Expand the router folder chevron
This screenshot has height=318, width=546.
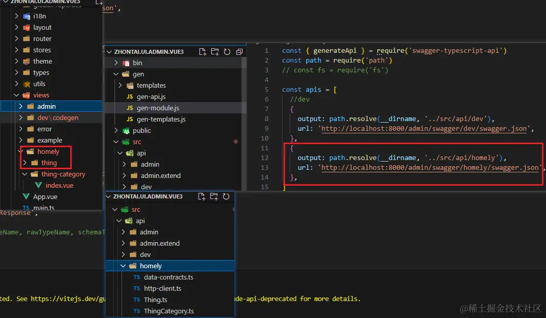[x=16, y=38]
